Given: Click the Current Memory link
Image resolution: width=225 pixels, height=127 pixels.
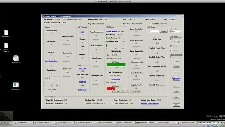Looking at the screenshot, I should 111,31.
